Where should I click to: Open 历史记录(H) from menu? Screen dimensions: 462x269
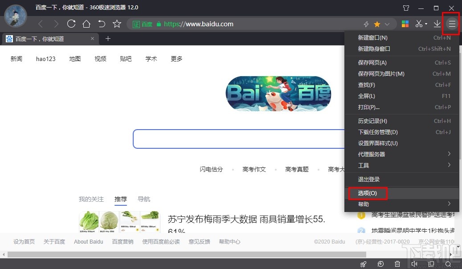click(402, 121)
